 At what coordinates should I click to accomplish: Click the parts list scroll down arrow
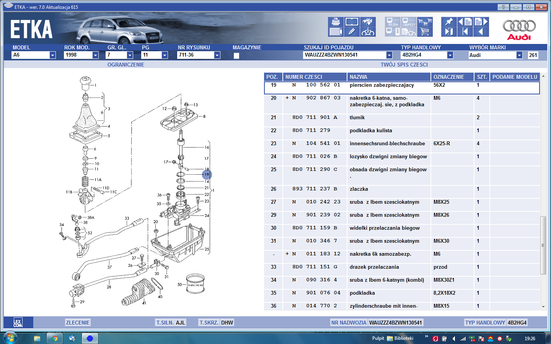(x=543, y=307)
